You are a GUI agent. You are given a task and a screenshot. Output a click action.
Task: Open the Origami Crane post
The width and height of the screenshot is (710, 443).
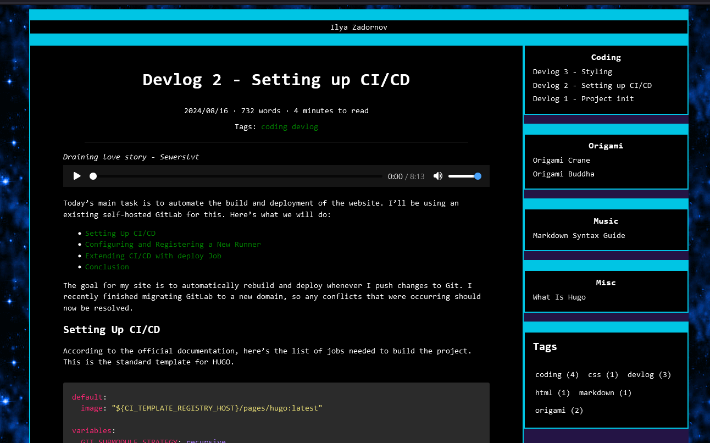tap(562, 160)
